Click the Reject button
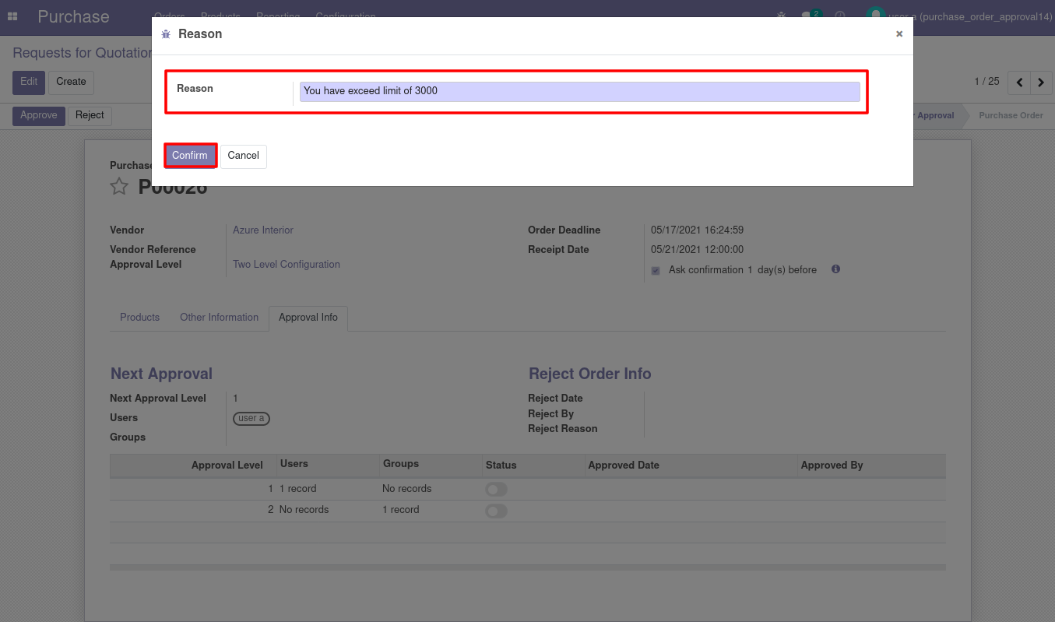The width and height of the screenshot is (1055, 622). point(90,115)
